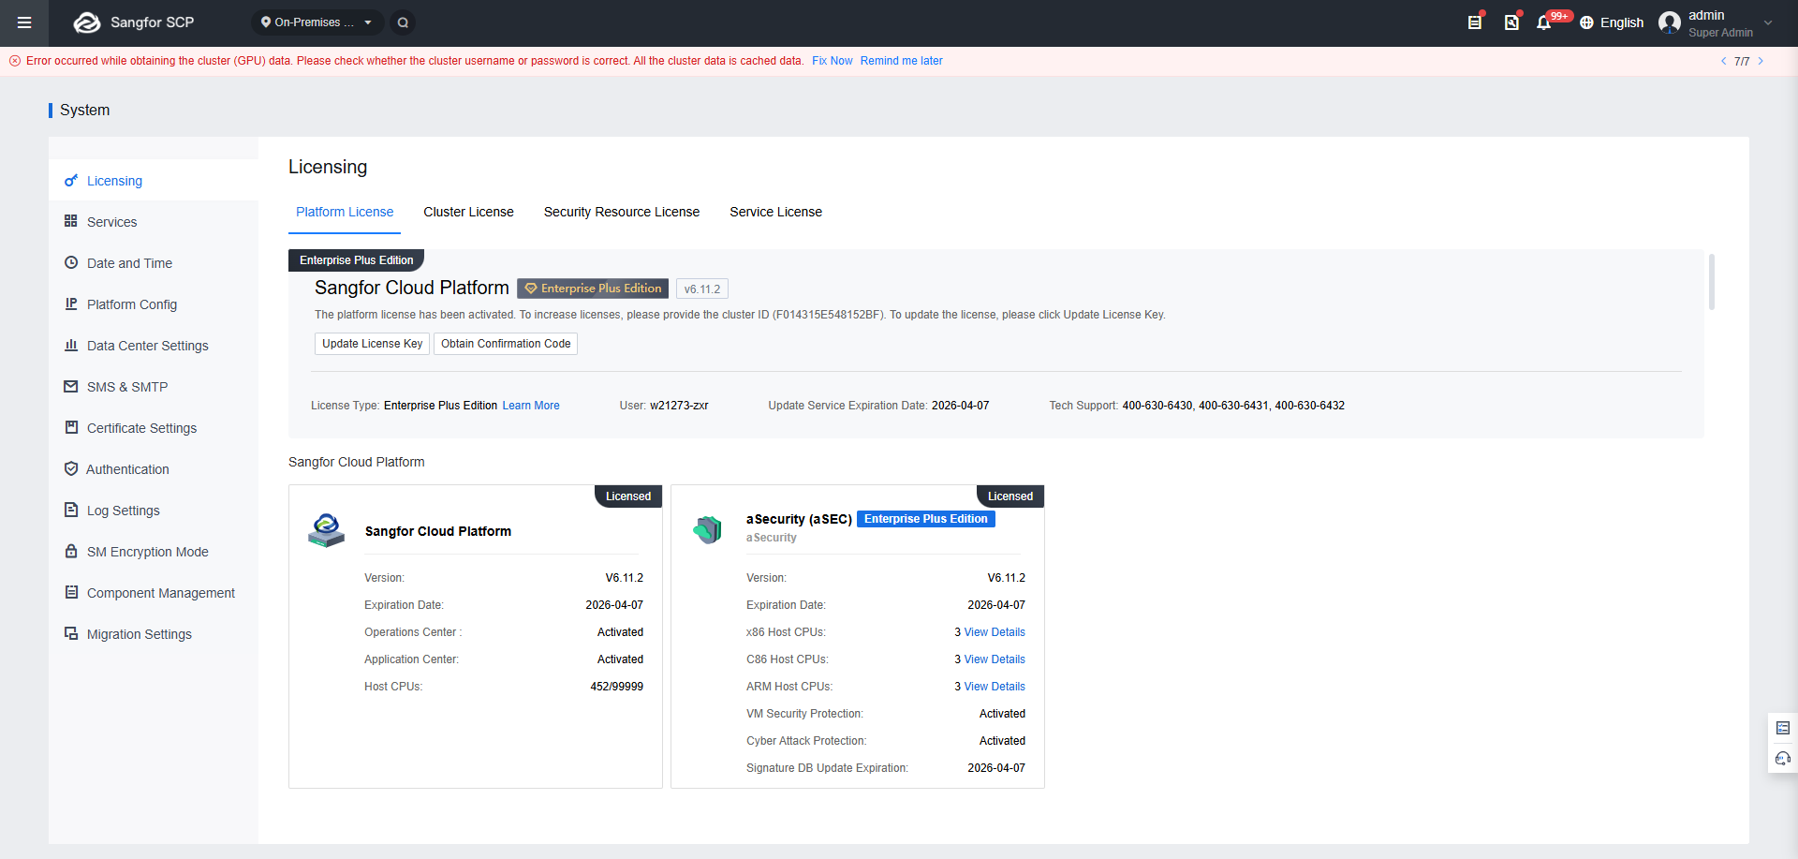This screenshot has height=859, width=1798.
Task: Click the Platform Config icon
Action: [71, 304]
